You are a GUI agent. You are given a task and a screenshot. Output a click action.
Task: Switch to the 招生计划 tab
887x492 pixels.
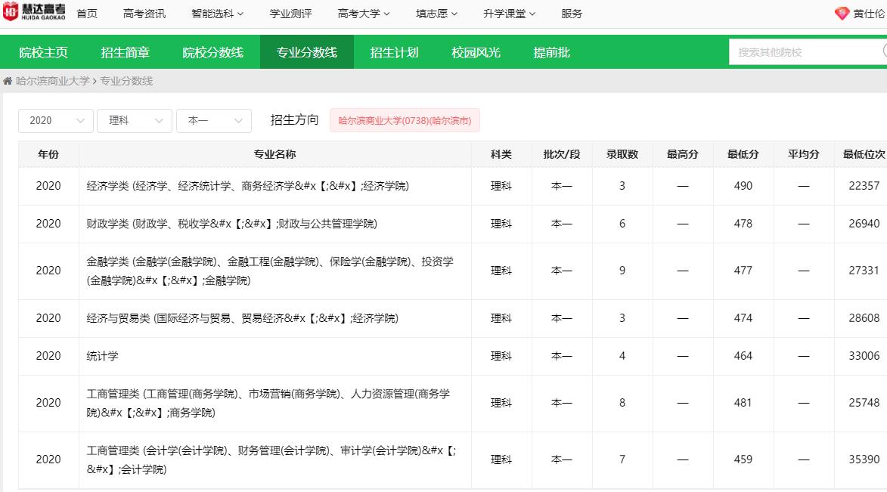pos(394,52)
